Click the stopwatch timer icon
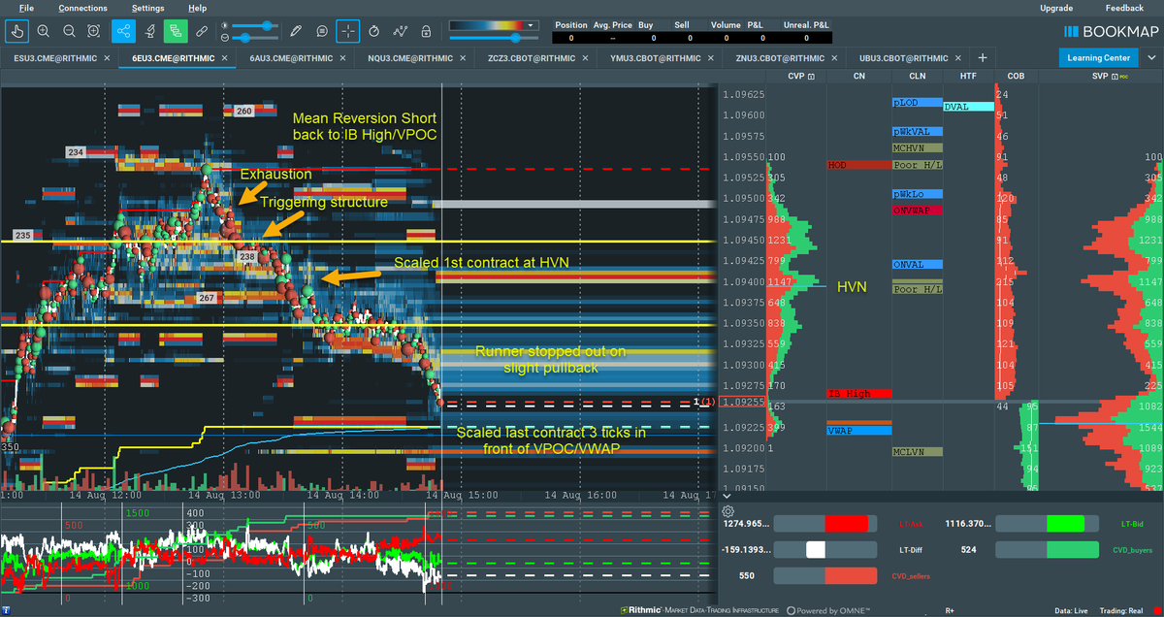The width and height of the screenshot is (1164, 617). (374, 31)
